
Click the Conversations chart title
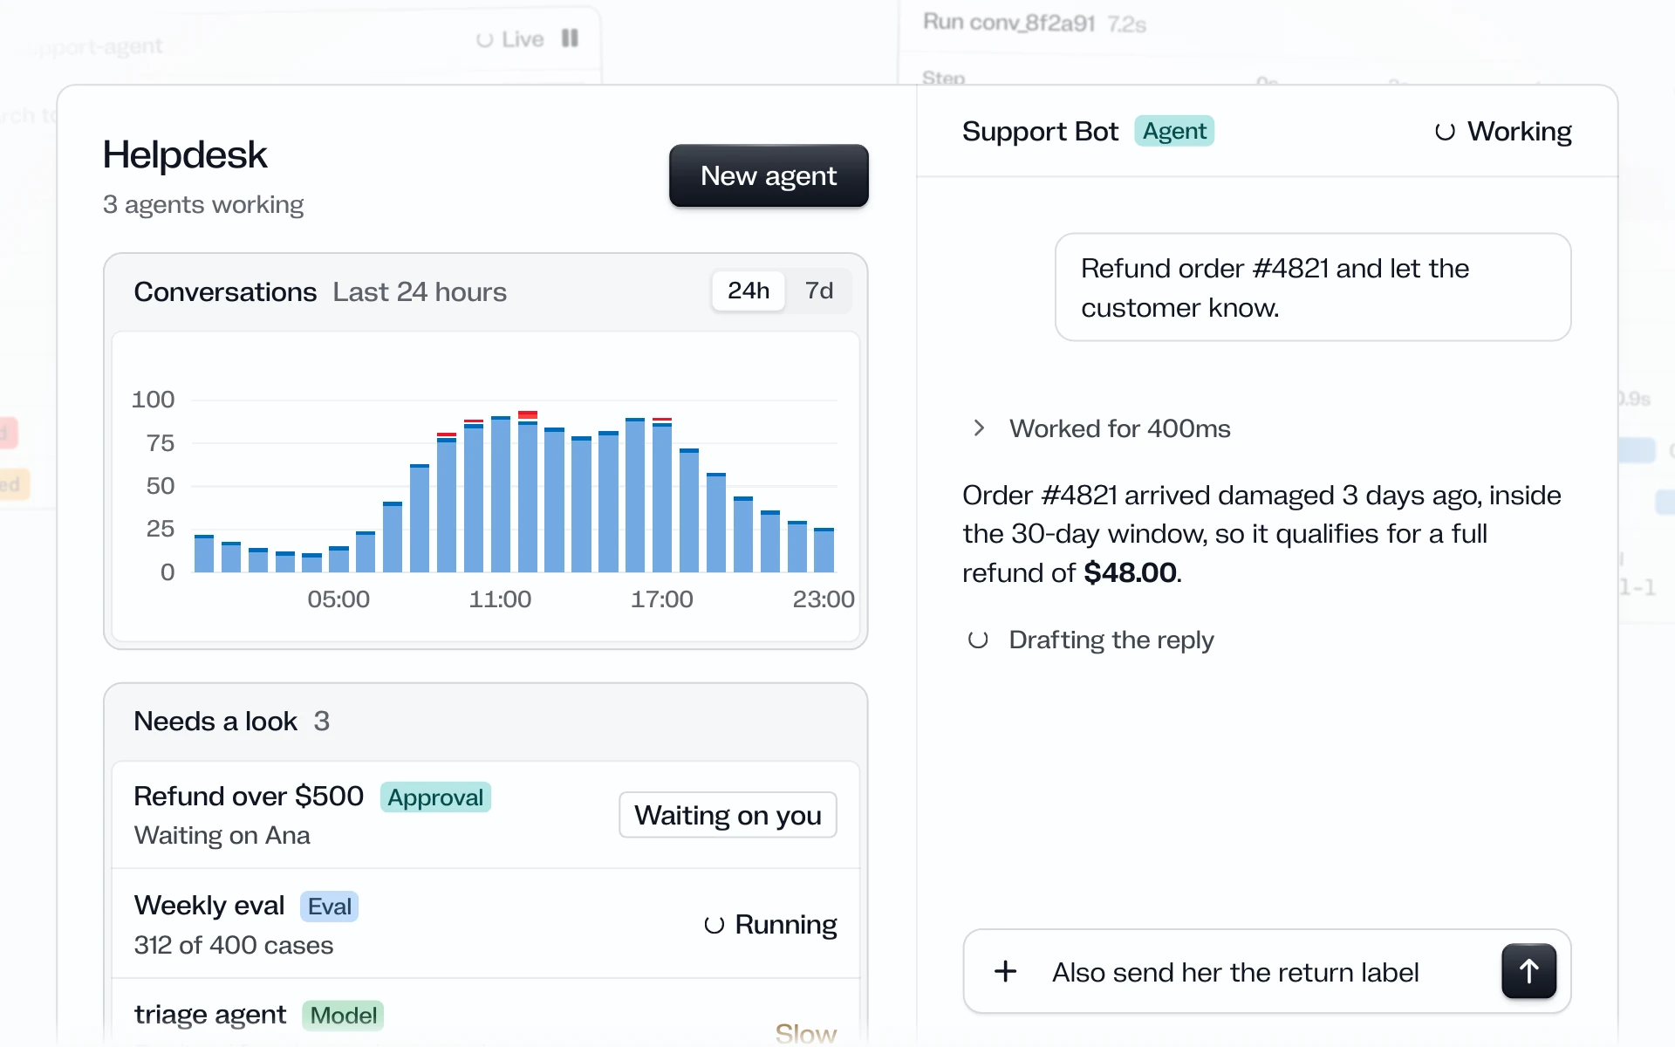point(225,291)
